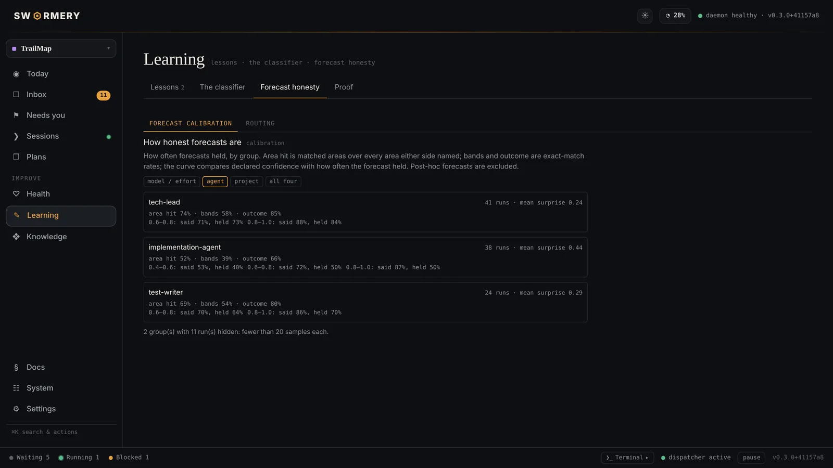Switch to the Routing sub-tab

pyautogui.click(x=260, y=123)
